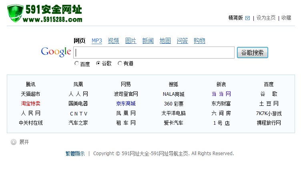Open the 天猫超市 link
This screenshot has height=170, width=301.
coord(30,94)
